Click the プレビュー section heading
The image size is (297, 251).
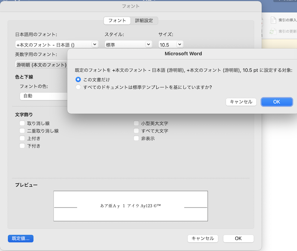(26, 185)
